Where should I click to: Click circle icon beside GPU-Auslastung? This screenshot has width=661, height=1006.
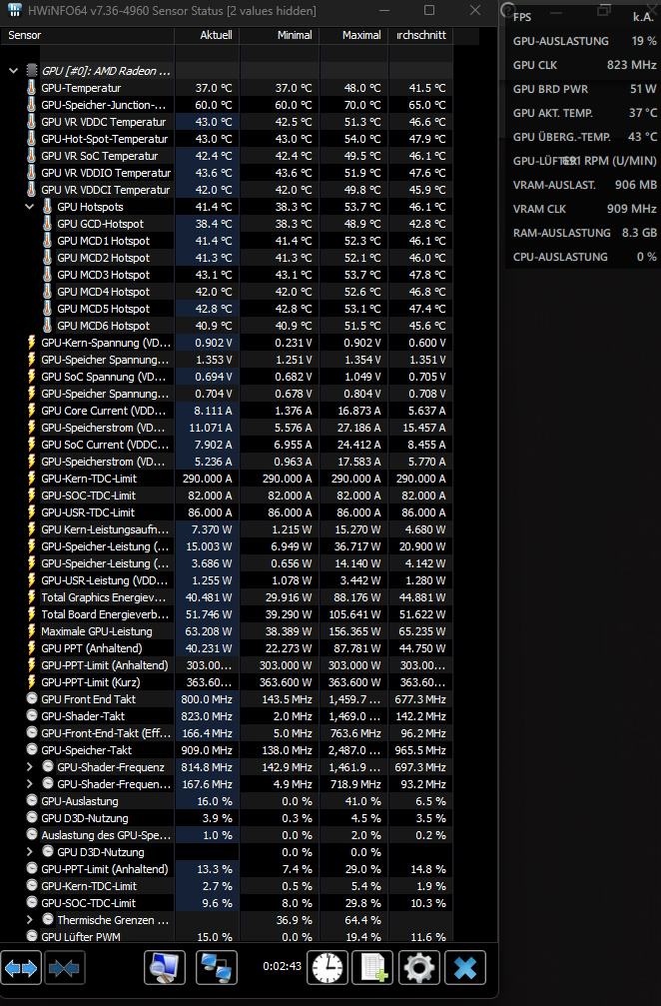coord(32,800)
